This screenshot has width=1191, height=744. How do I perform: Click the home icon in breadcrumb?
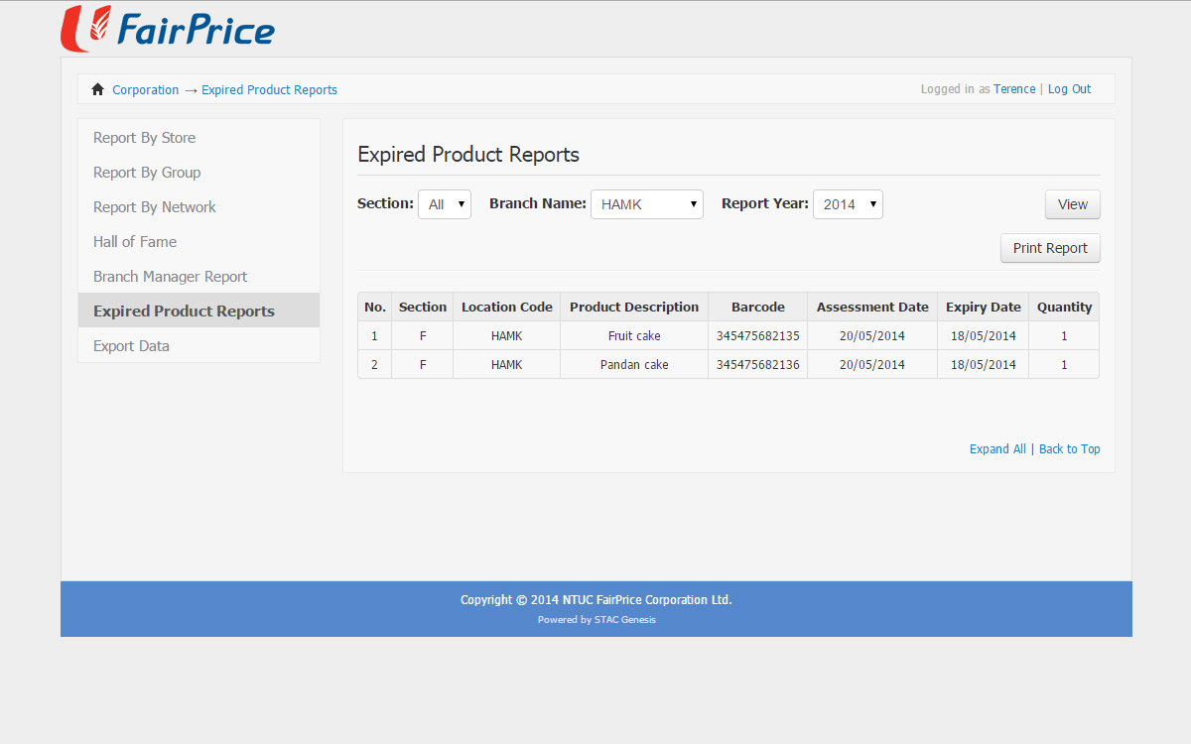tap(97, 89)
